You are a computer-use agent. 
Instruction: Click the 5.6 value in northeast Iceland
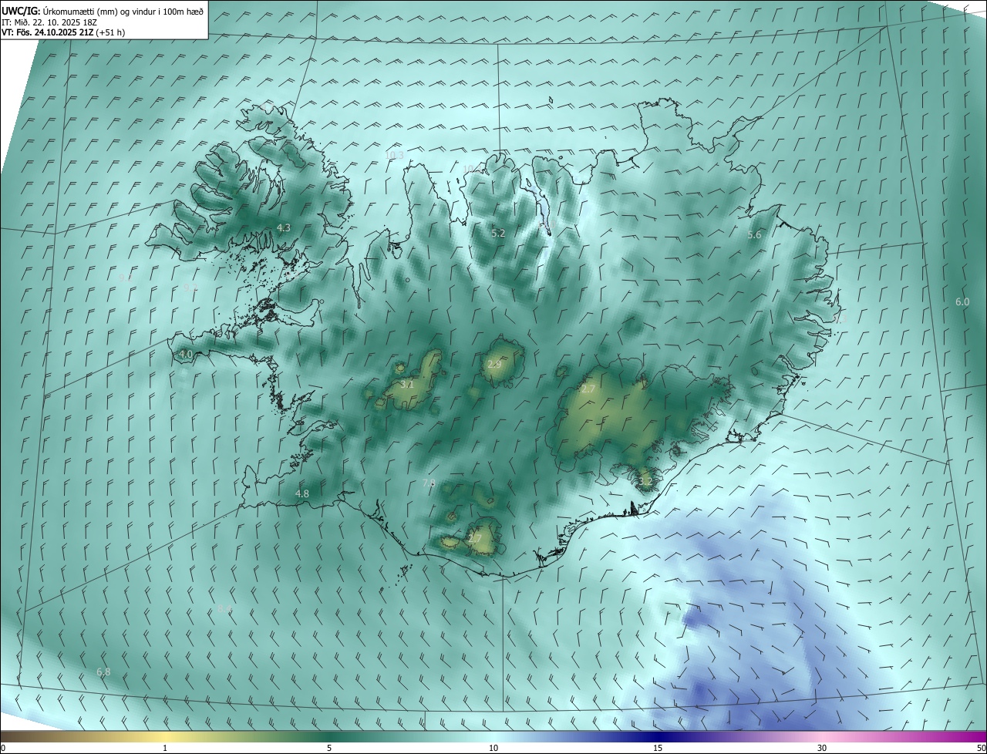tap(755, 235)
